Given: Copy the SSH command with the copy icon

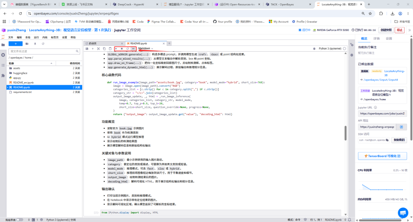Looking at the screenshot, I should [x=387, y=140].
